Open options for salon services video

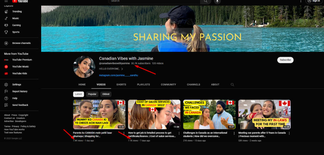[179, 133]
